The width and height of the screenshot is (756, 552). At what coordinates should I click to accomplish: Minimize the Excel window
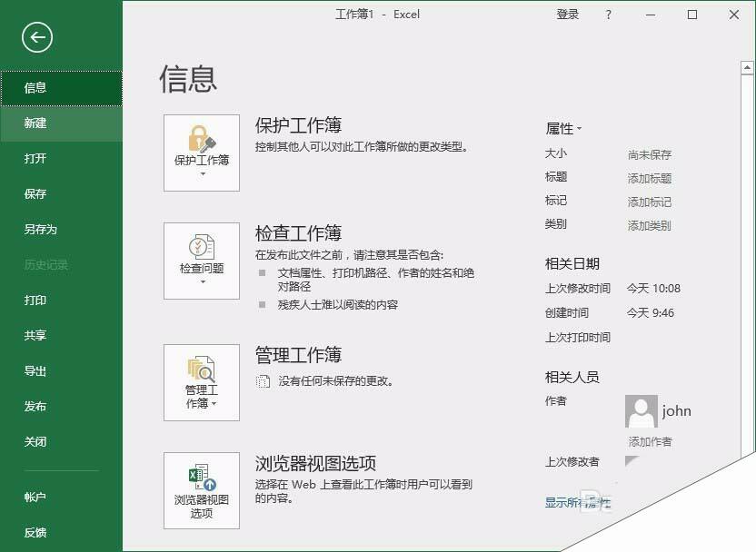click(x=651, y=15)
